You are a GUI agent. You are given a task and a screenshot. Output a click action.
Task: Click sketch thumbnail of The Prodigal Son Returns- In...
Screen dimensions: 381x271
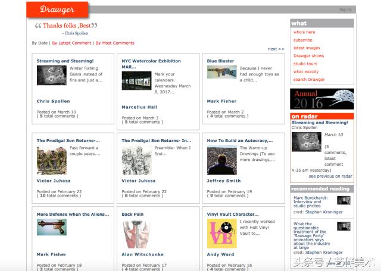[x=136, y=160]
